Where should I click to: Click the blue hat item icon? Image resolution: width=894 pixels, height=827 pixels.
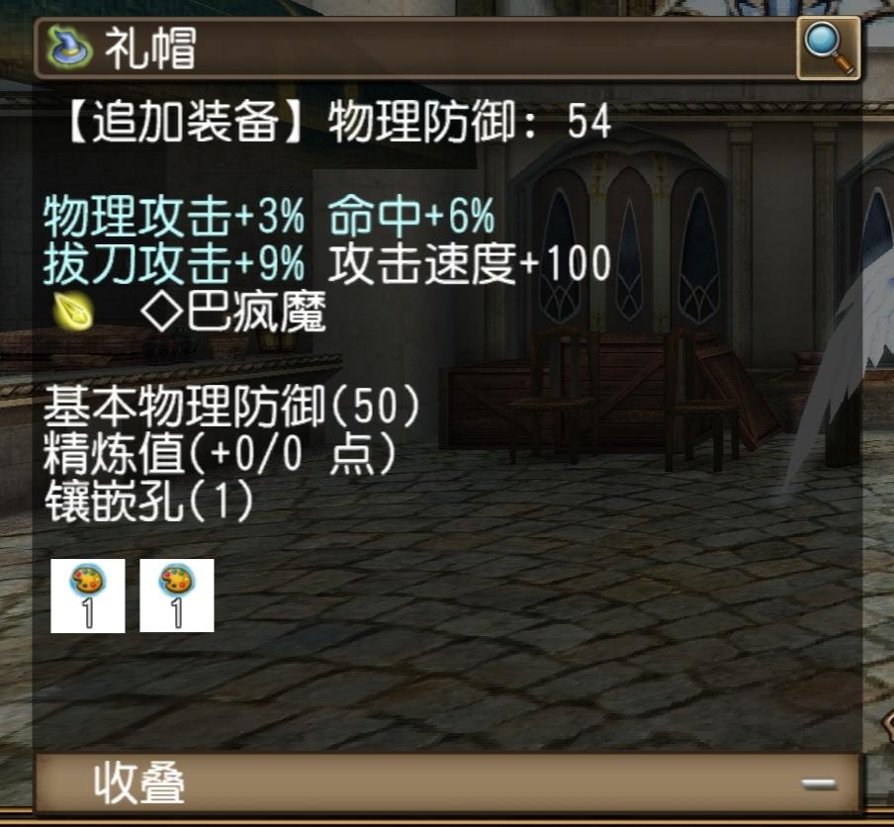pos(69,47)
